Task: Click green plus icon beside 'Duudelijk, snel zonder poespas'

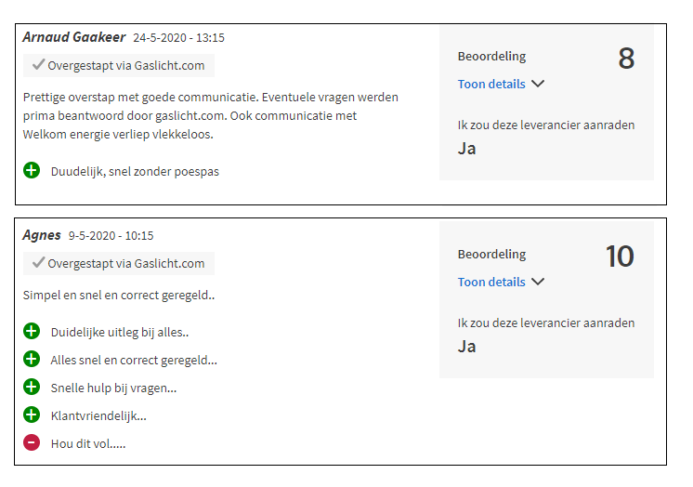Action: (32, 170)
